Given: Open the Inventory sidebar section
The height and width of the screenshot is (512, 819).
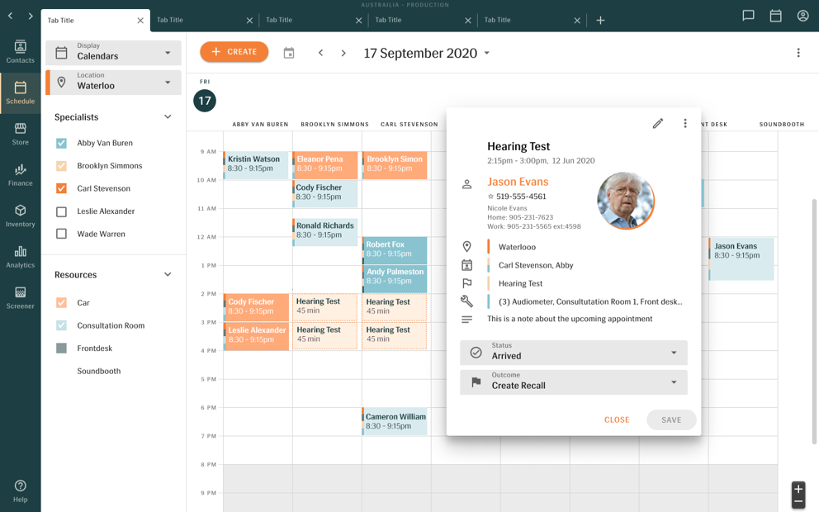Looking at the screenshot, I should [20, 216].
